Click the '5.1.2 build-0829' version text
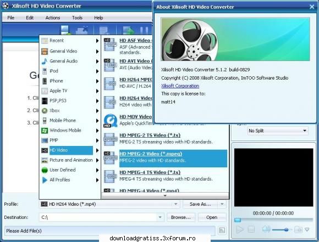 (x=233, y=70)
